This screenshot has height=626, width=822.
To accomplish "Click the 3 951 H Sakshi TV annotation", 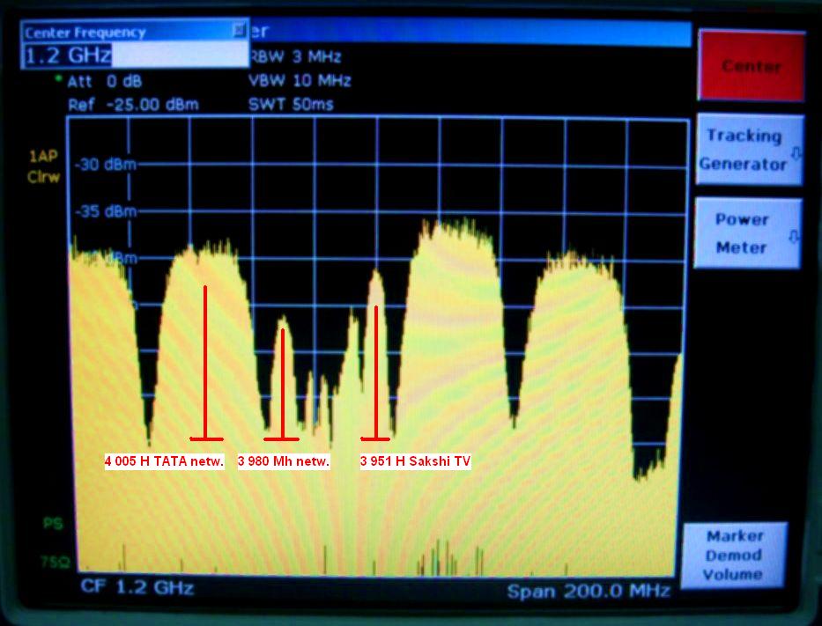I will pyautogui.click(x=416, y=460).
